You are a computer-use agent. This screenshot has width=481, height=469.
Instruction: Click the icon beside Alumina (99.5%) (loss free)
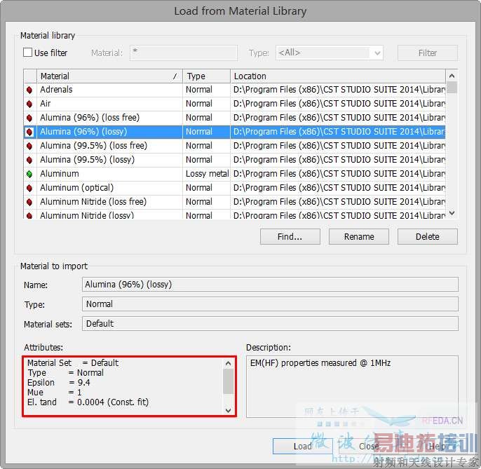point(29,146)
